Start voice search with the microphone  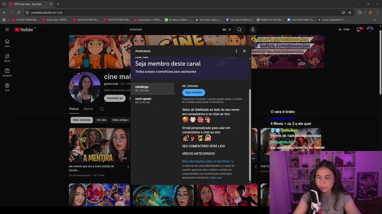click(x=253, y=29)
